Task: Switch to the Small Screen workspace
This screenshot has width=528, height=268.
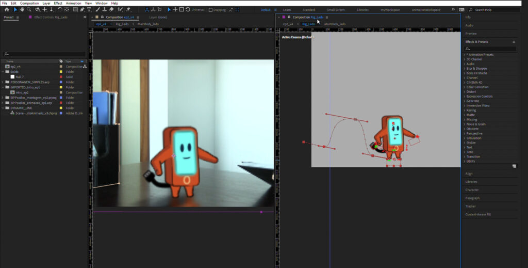Action: pos(336,10)
